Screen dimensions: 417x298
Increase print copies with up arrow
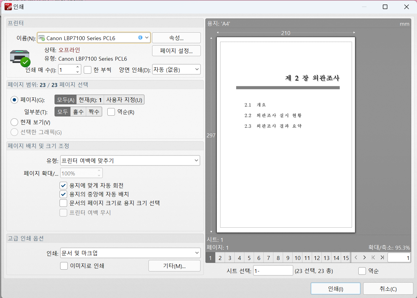[78, 67]
